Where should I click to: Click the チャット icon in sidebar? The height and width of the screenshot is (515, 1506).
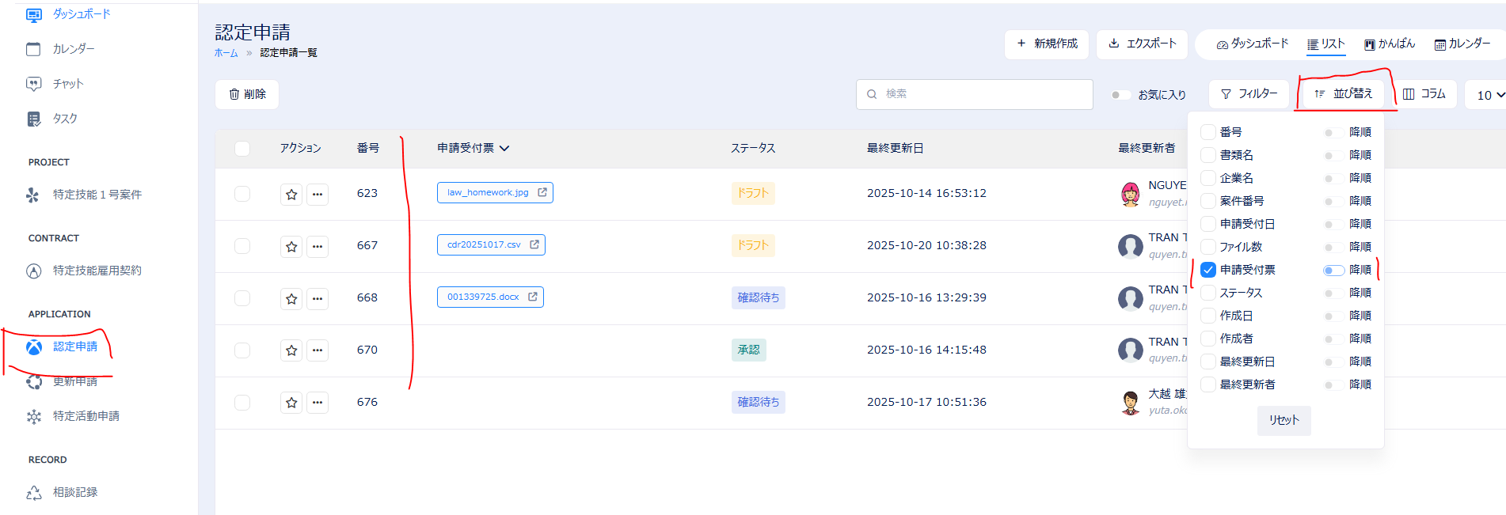(x=34, y=84)
